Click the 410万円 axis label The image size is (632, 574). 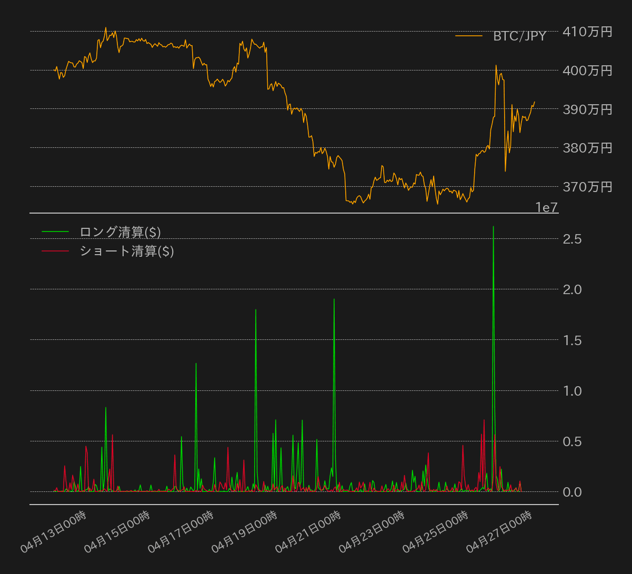588,32
